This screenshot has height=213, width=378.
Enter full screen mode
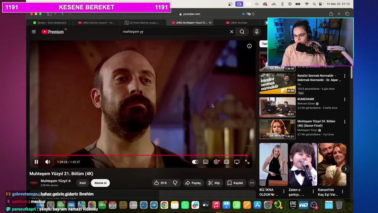point(247,162)
